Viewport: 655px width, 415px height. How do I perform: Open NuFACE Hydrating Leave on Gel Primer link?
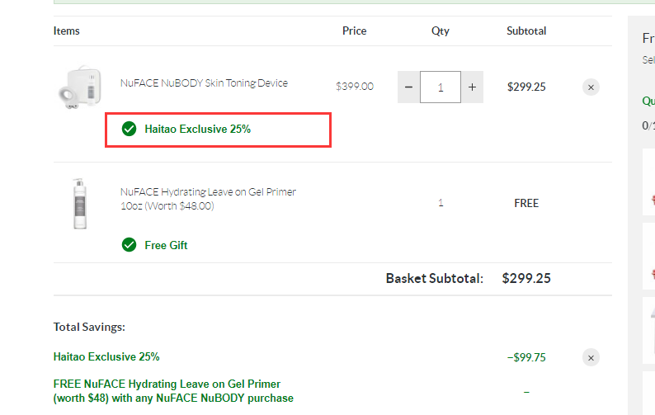(208, 199)
